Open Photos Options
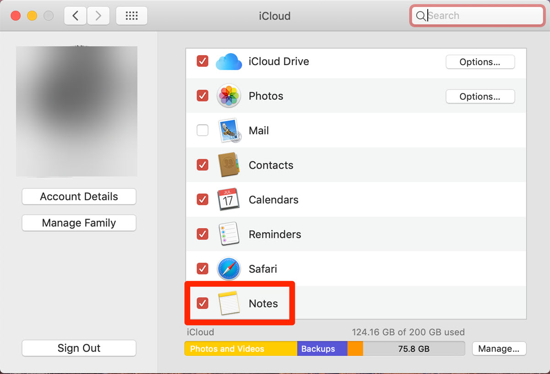 click(x=480, y=96)
